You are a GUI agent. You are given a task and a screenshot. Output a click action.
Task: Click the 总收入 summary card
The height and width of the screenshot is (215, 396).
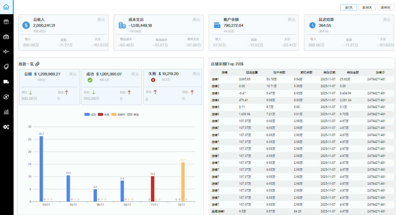[63, 32]
